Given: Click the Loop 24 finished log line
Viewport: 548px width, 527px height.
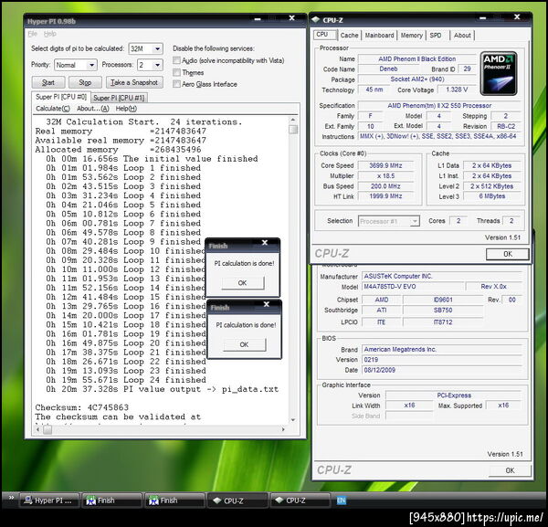Looking at the screenshot, I should point(126,380).
